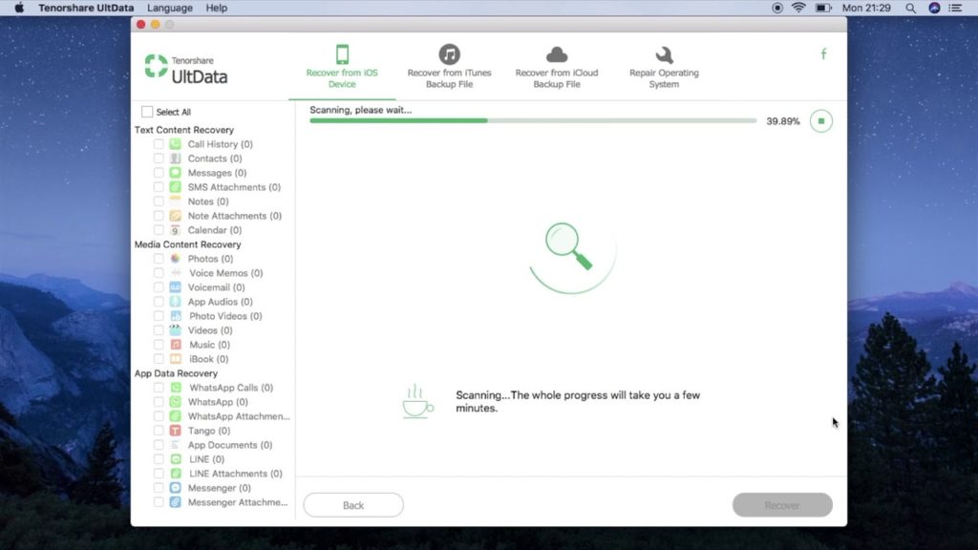Check the Notes checkbox
Viewport: 978px width, 550px height.
tap(159, 201)
